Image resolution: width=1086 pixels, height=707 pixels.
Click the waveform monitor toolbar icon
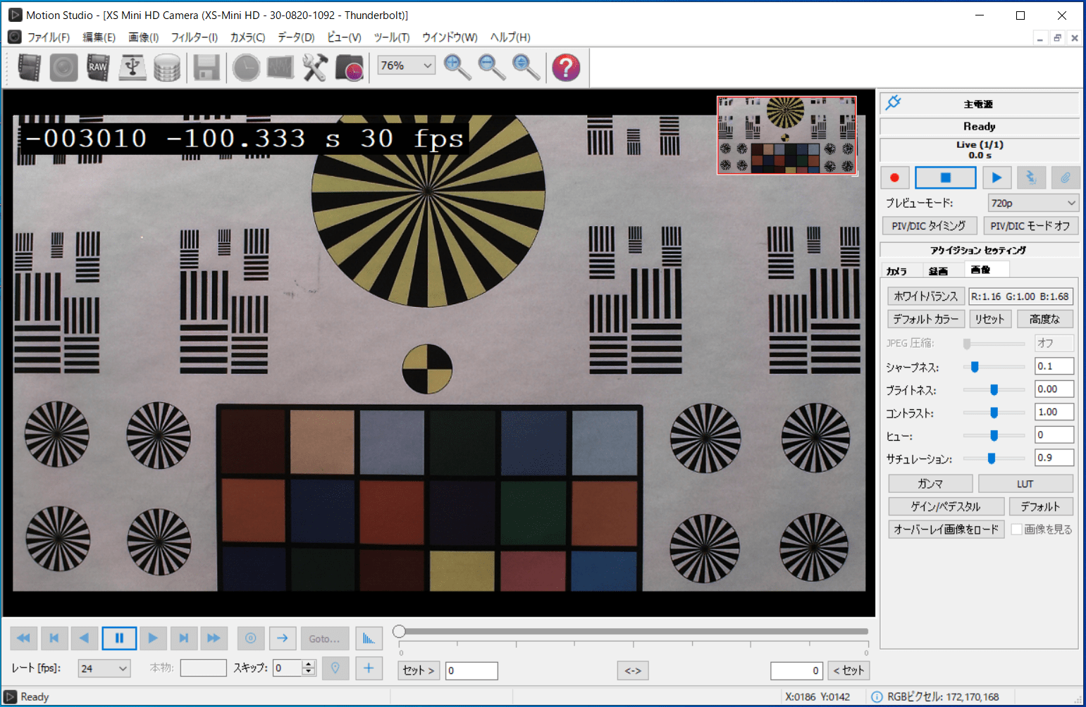tap(280, 68)
